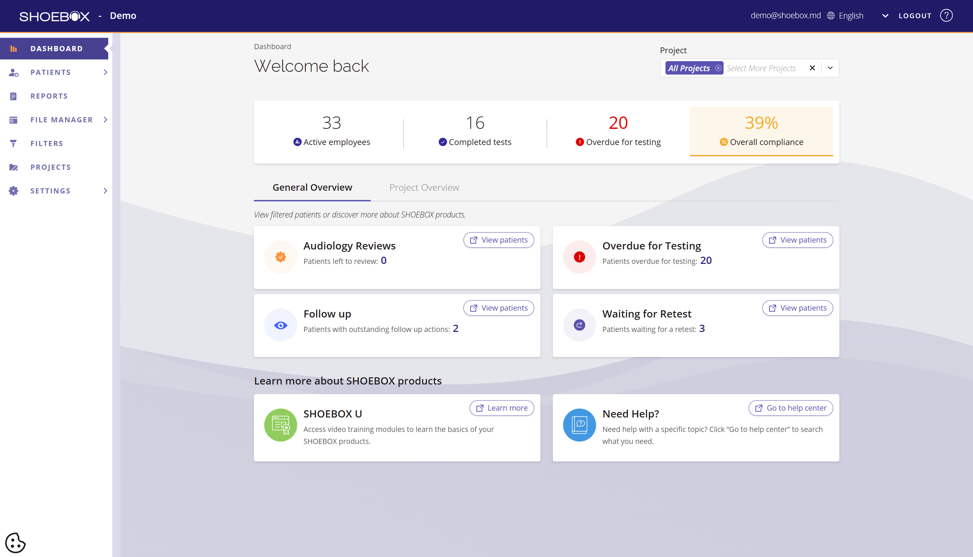
Task: Select the 16 Completed tests stat
Action: point(474,132)
